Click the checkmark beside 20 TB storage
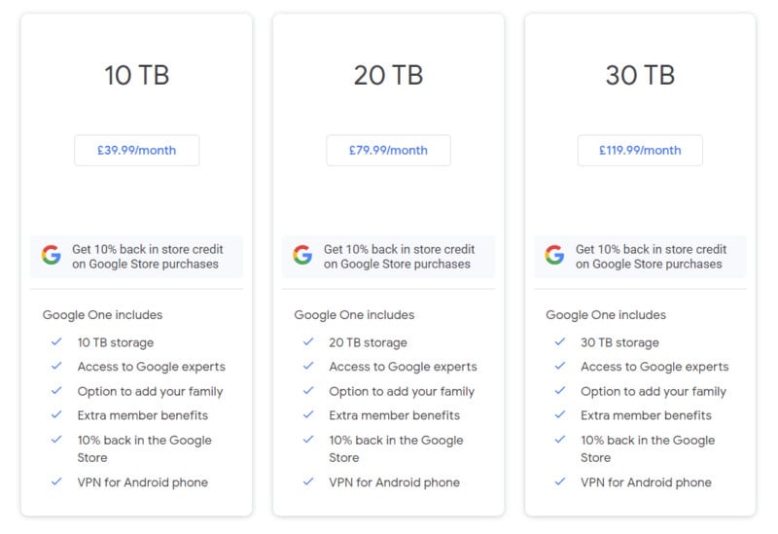 pos(308,342)
